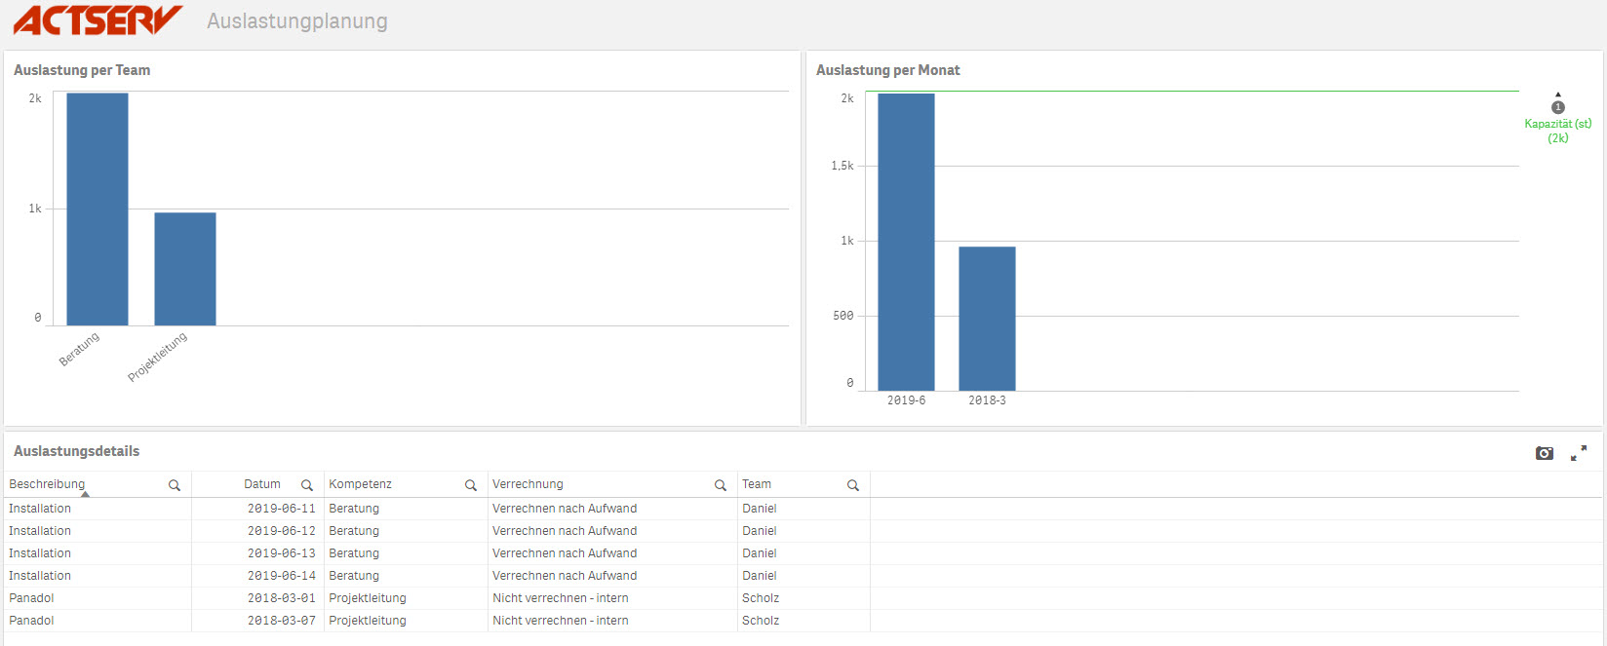Select the Projektleitung bar in team chart
1607x646 pixels.
(x=185, y=269)
